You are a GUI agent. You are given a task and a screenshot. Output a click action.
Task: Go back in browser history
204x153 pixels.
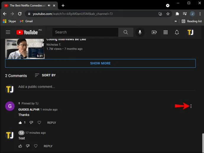pos(5,14)
